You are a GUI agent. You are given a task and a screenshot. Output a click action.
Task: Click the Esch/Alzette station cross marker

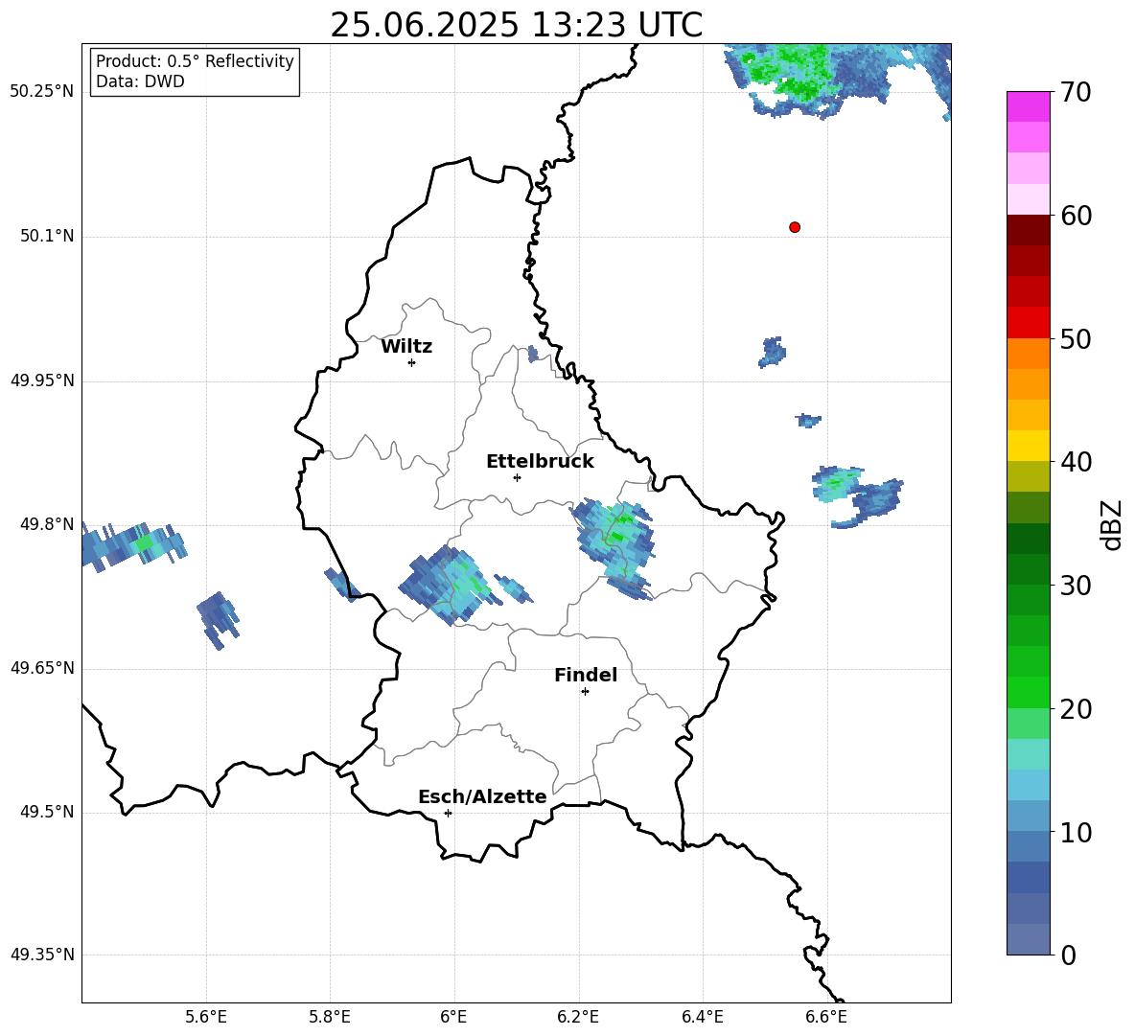tap(448, 813)
